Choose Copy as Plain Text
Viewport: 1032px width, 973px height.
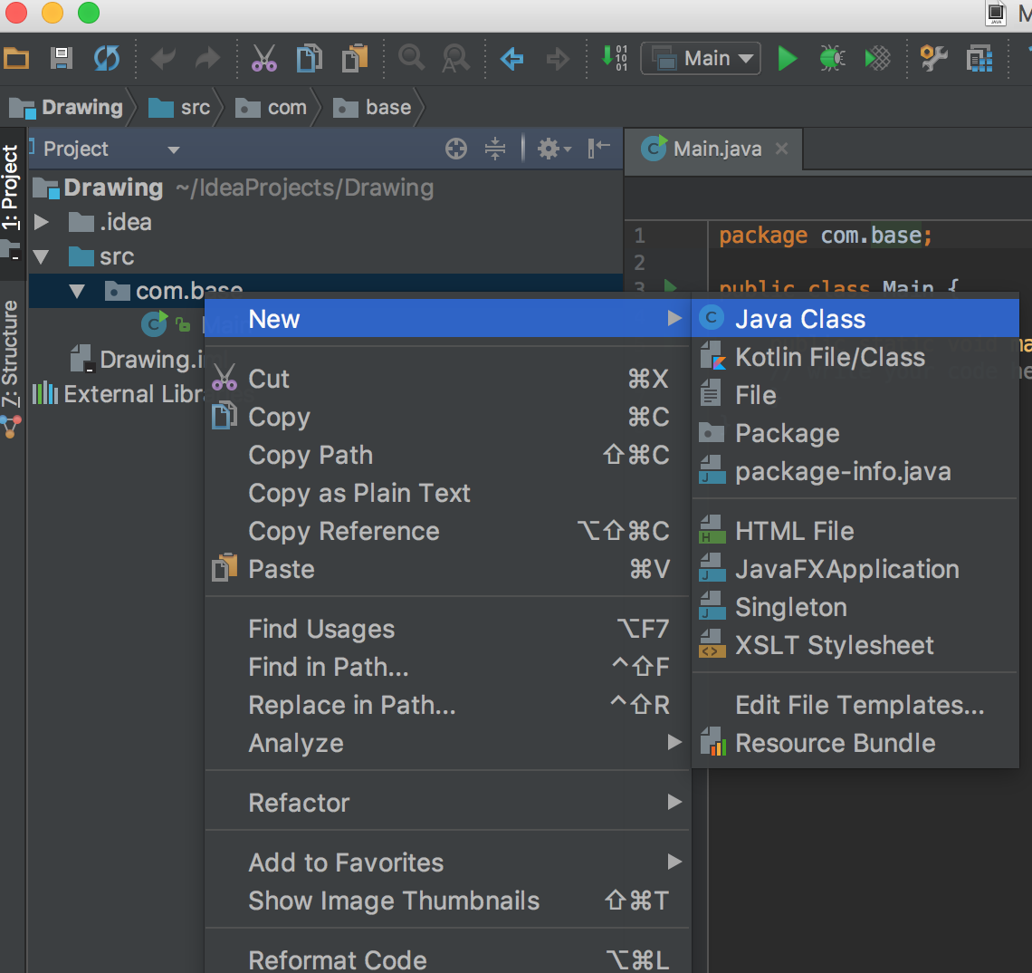448,494
